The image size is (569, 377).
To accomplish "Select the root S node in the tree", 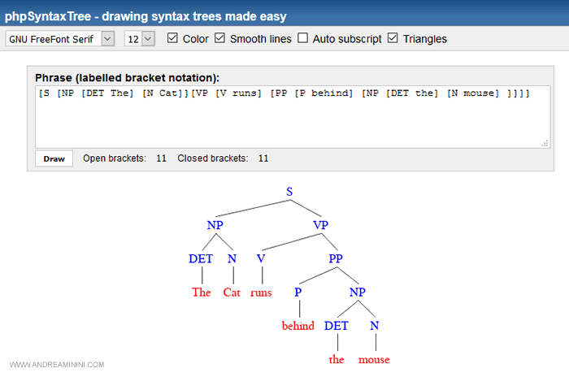I will coord(289,192).
